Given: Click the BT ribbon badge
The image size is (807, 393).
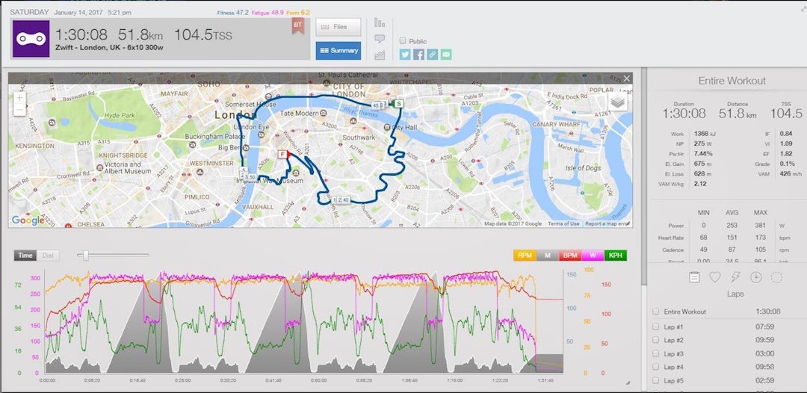Looking at the screenshot, I should coord(297,25).
